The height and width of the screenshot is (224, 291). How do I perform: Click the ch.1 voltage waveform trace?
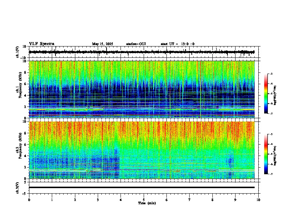(x=141, y=52)
